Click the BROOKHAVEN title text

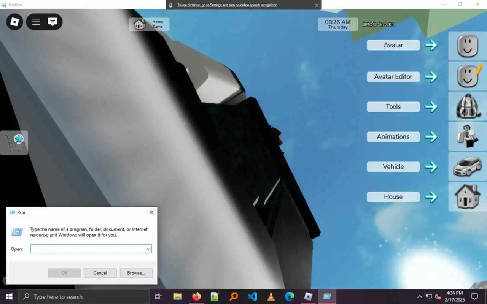pos(379,24)
